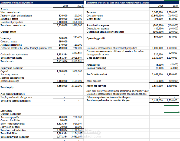The image size is (180, 141).
Task: Select the "Statutory reserve" label
Action: (9, 75)
